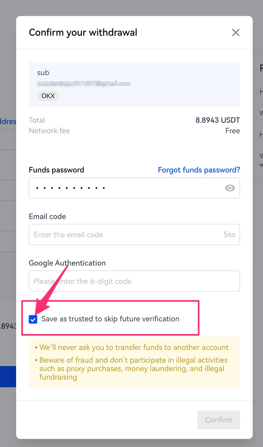The width and height of the screenshot is (263, 447).
Task: Click the Save as trusted label text
Action: (110, 319)
